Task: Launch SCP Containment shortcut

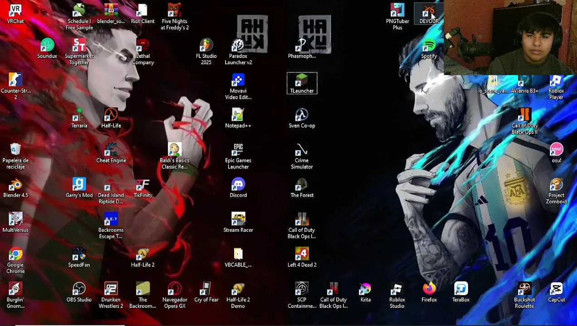Action: [302, 296]
